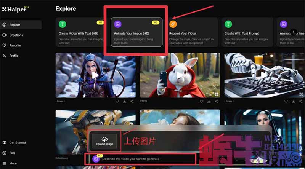Go to Creations in the sidebar

[x=16, y=35]
